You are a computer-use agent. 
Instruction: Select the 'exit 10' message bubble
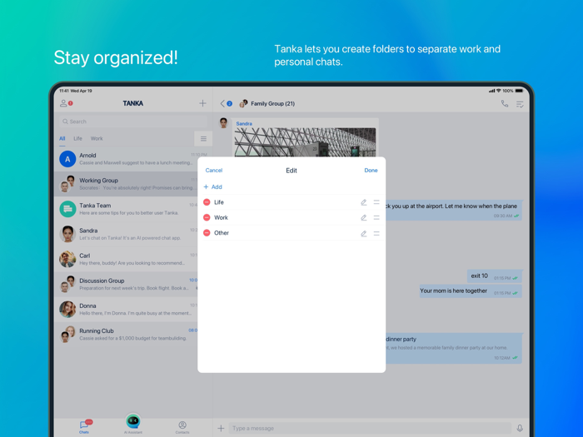click(495, 276)
